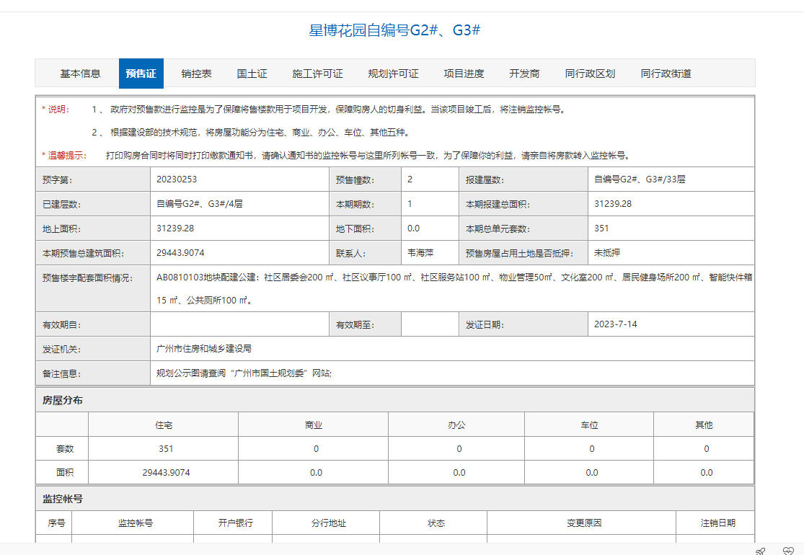Image resolution: width=804 pixels, height=555 pixels.
Task: Click the 本期总单元套数 value 351
Action: pyautogui.click(x=601, y=228)
